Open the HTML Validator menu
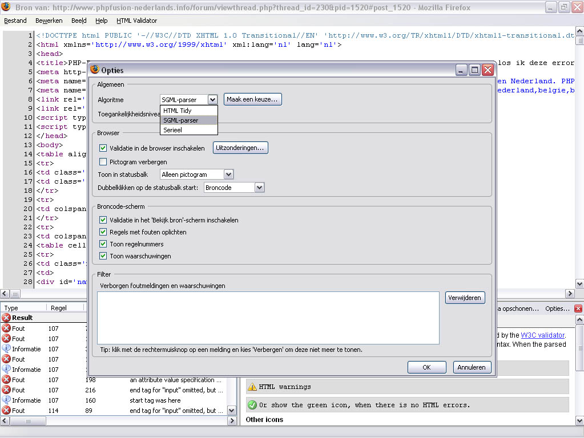 (x=136, y=21)
